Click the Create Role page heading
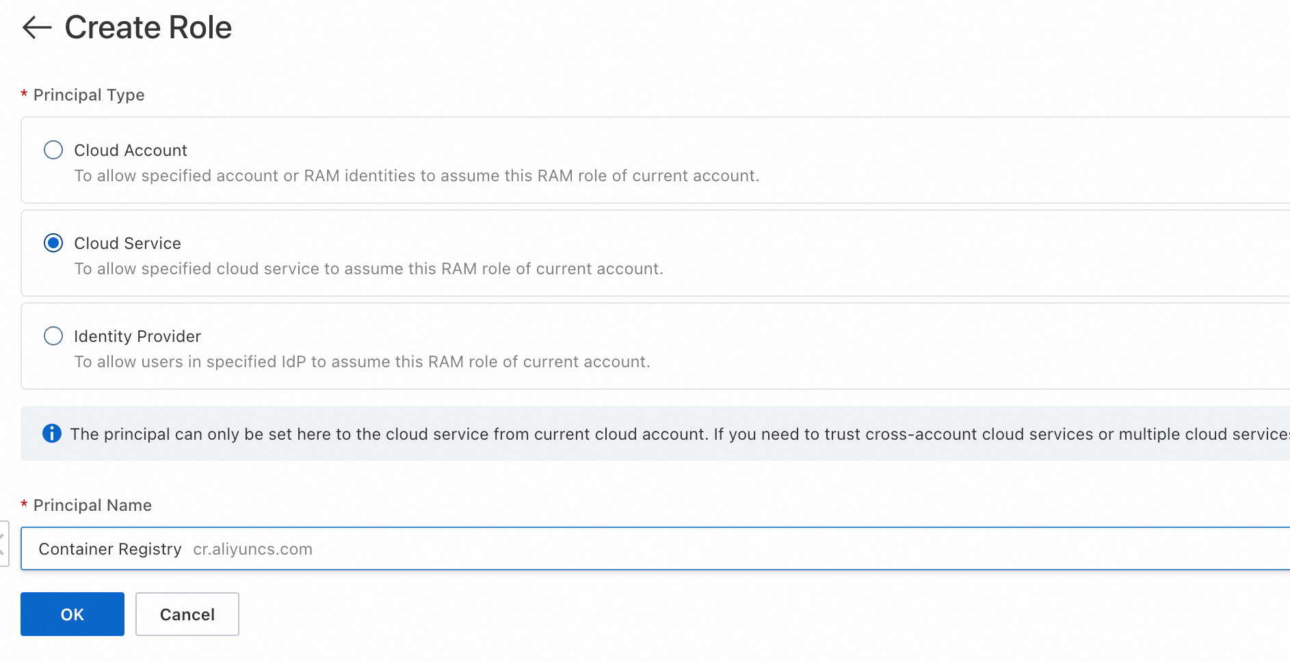This screenshot has height=662, width=1290. click(148, 28)
